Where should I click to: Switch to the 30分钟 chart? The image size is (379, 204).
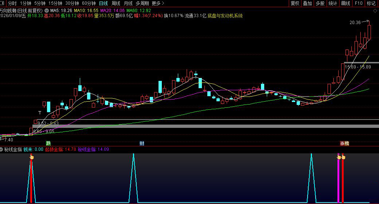(72, 3)
